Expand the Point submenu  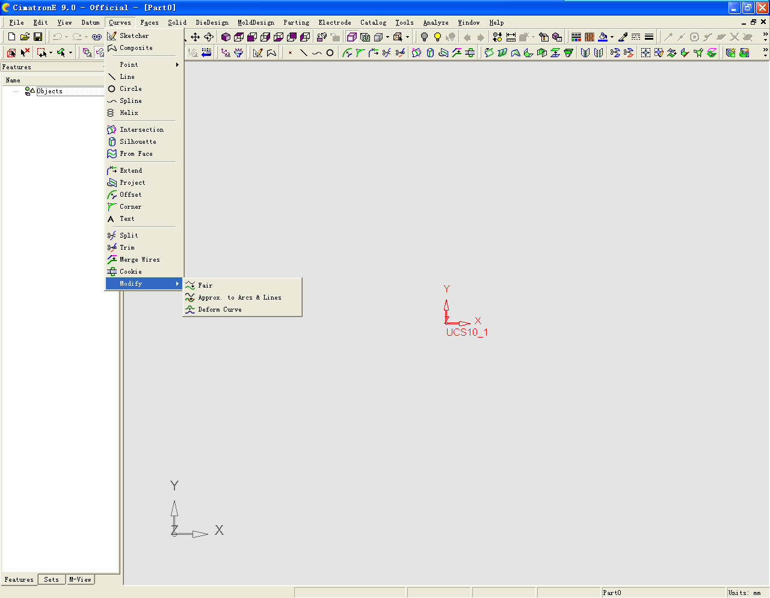point(144,64)
